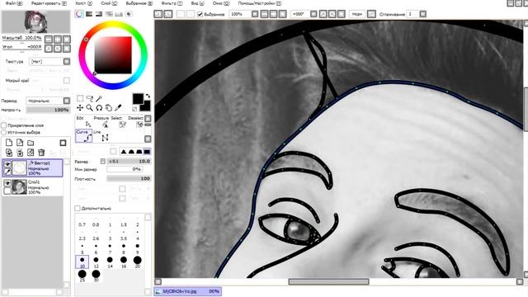
Task: Toggle Дополнительно checkbox
Action: pos(78,209)
